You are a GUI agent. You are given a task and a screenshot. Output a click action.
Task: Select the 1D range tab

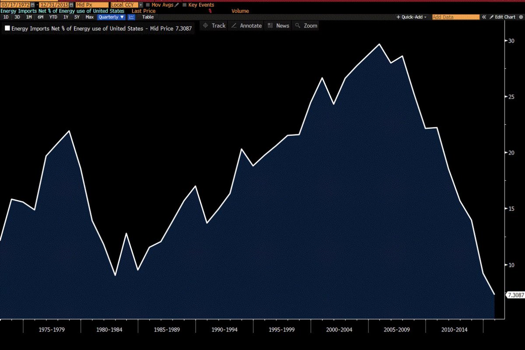pos(6,17)
